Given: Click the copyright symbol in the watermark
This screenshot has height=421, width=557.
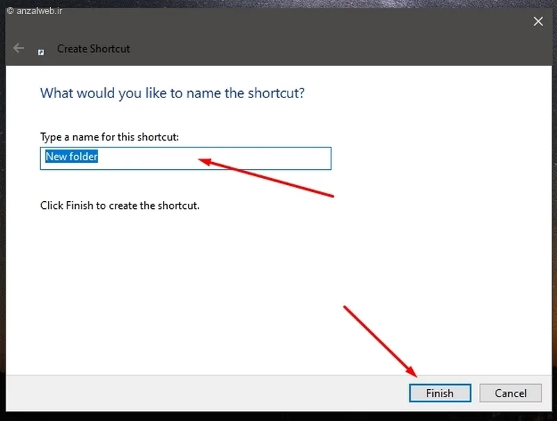Looking at the screenshot, I should click(10, 11).
